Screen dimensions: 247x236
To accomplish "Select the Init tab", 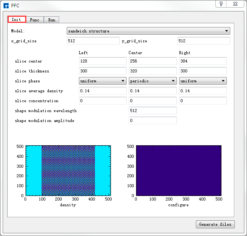I will [16, 19].
